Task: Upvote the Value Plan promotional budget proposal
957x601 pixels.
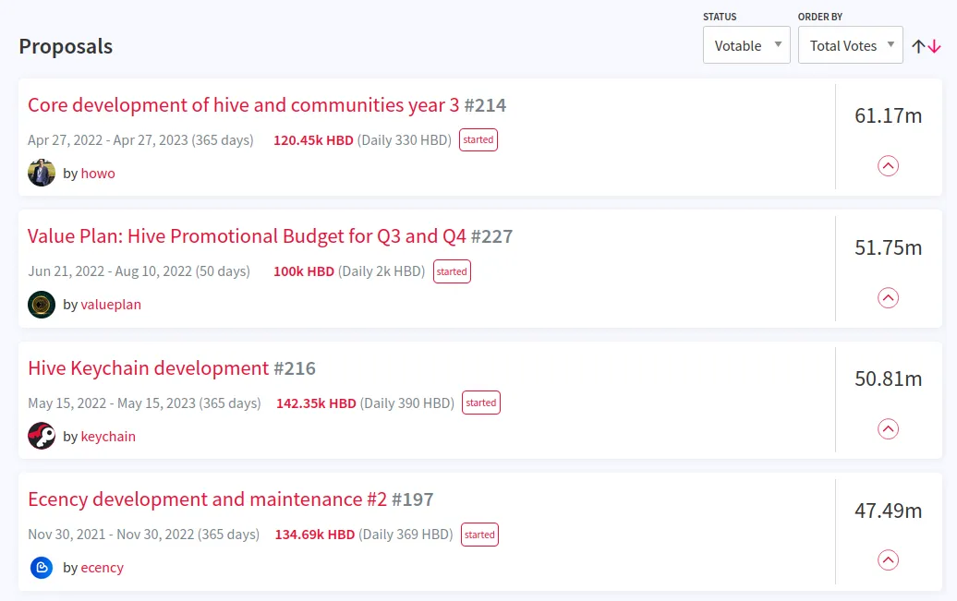Action: (x=888, y=298)
